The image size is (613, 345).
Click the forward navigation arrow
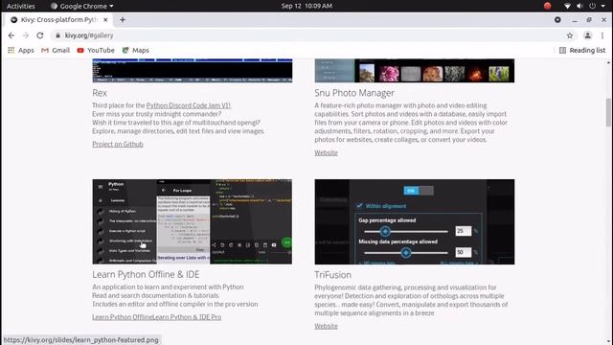point(26,35)
